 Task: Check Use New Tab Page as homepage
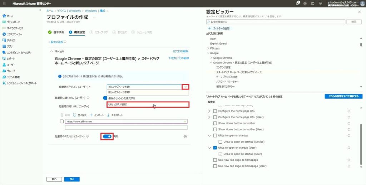tap(215, 160)
